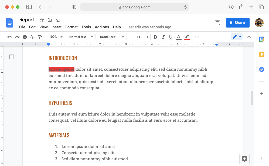Open comment history
Viewport: 269px width, 166px height.
pos(217,23)
